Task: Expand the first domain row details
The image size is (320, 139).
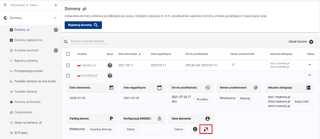Action: pyautogui.click(x=309, y=65)
